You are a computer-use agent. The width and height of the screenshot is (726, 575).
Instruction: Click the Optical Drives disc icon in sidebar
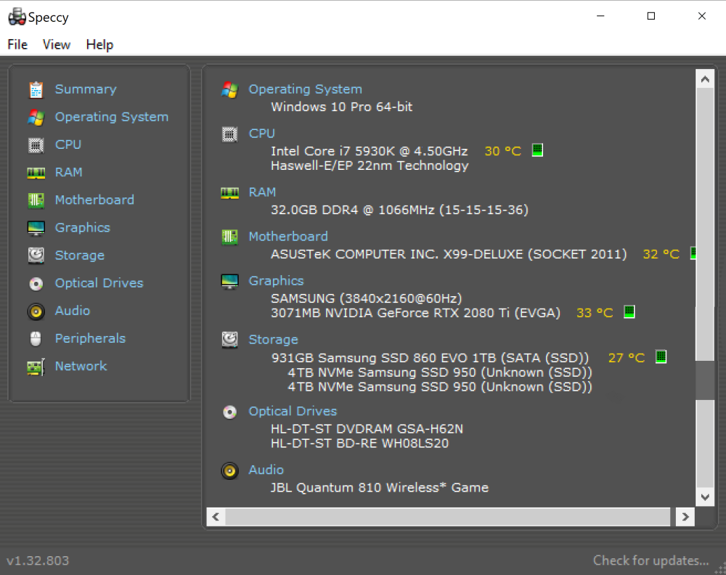coord(36,283)
